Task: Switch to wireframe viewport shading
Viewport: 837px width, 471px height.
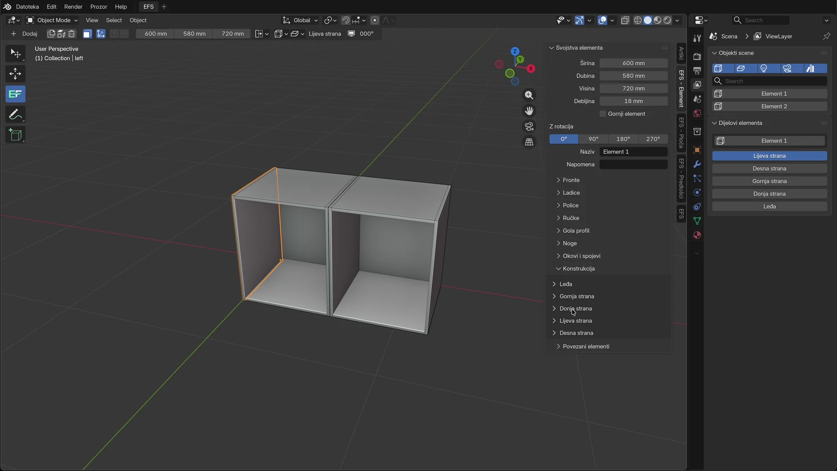Action: (x=638, y=20)
